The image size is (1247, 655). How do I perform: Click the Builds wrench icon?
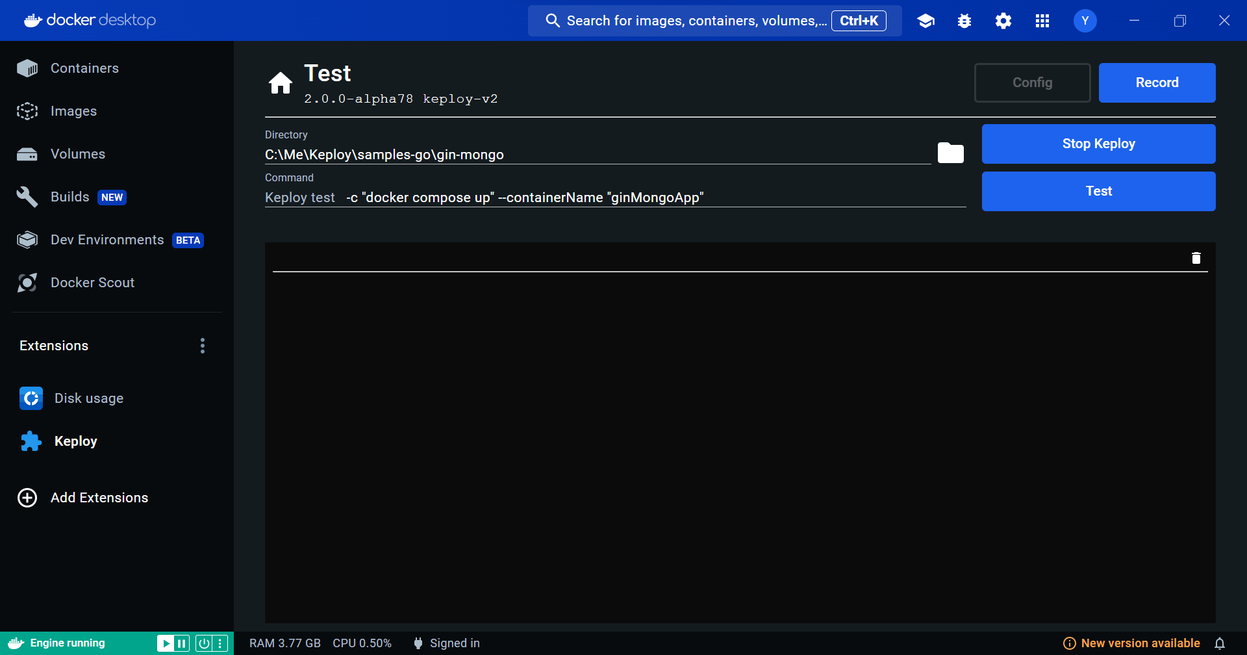[x=27, y=197]
